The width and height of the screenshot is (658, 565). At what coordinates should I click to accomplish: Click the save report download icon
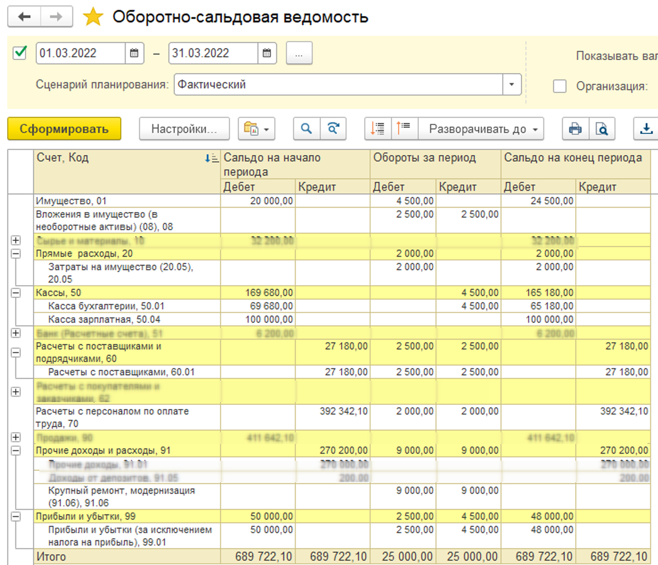tap(646, 129)
